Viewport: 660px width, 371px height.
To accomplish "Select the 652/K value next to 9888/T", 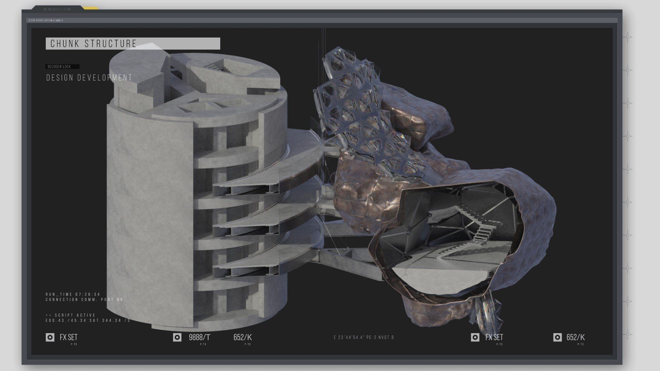I will (x=243, y=337).
